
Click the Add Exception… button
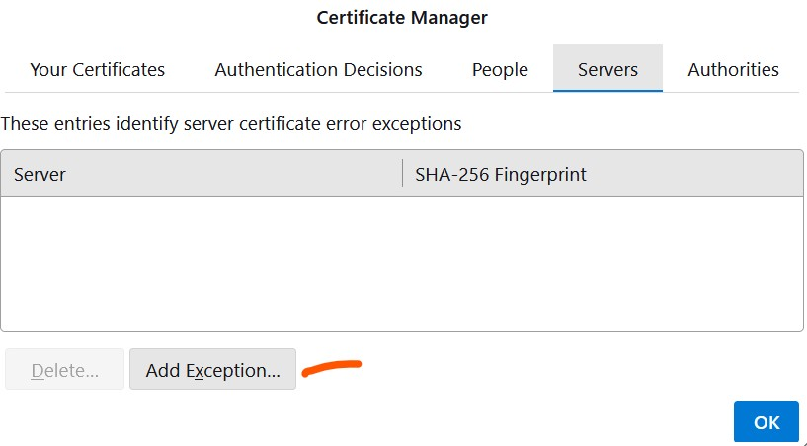coord(212,369)
